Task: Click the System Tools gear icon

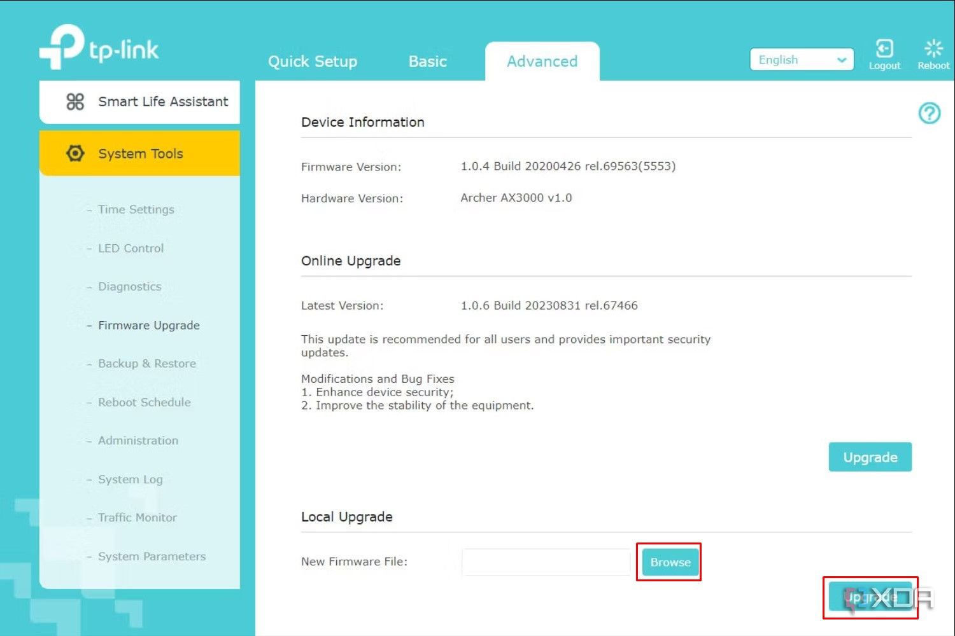Action: (x=75, y=153)
